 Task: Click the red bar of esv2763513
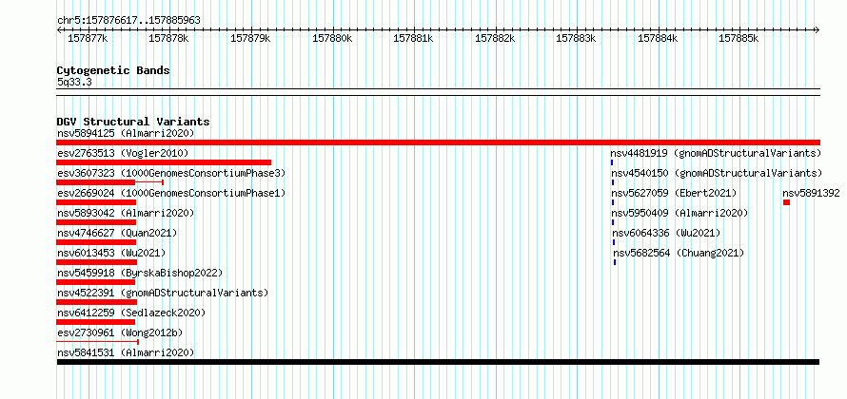coord(164,162)
